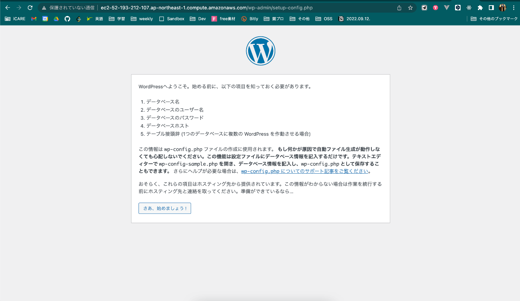Reload the current page
520x301 pixels.
pos(30,7)
